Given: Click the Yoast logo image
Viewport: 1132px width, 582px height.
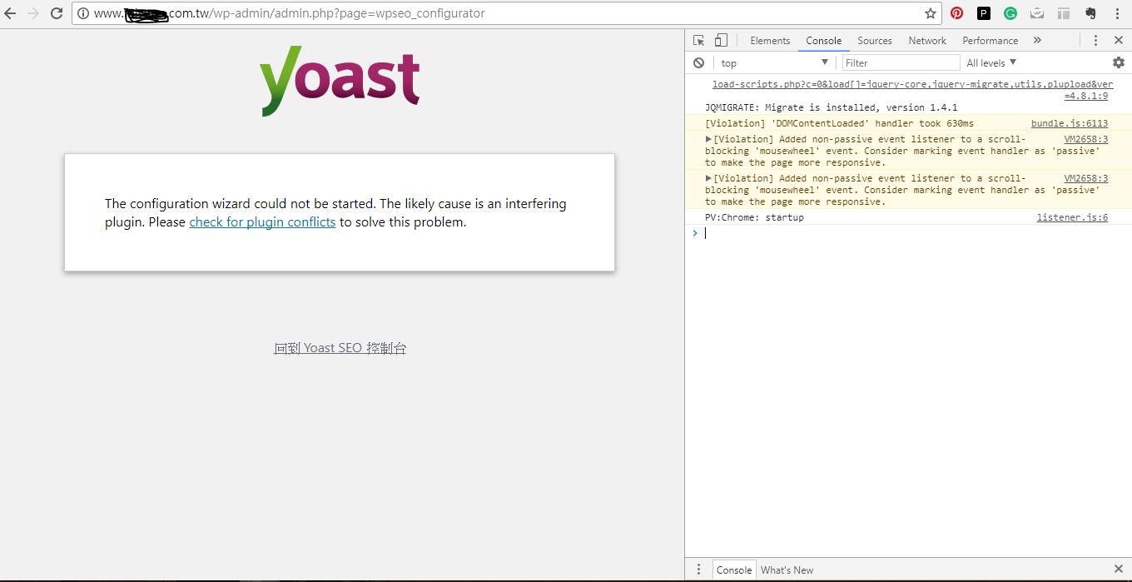Looking at the screenshot, I should click(340, 81).
